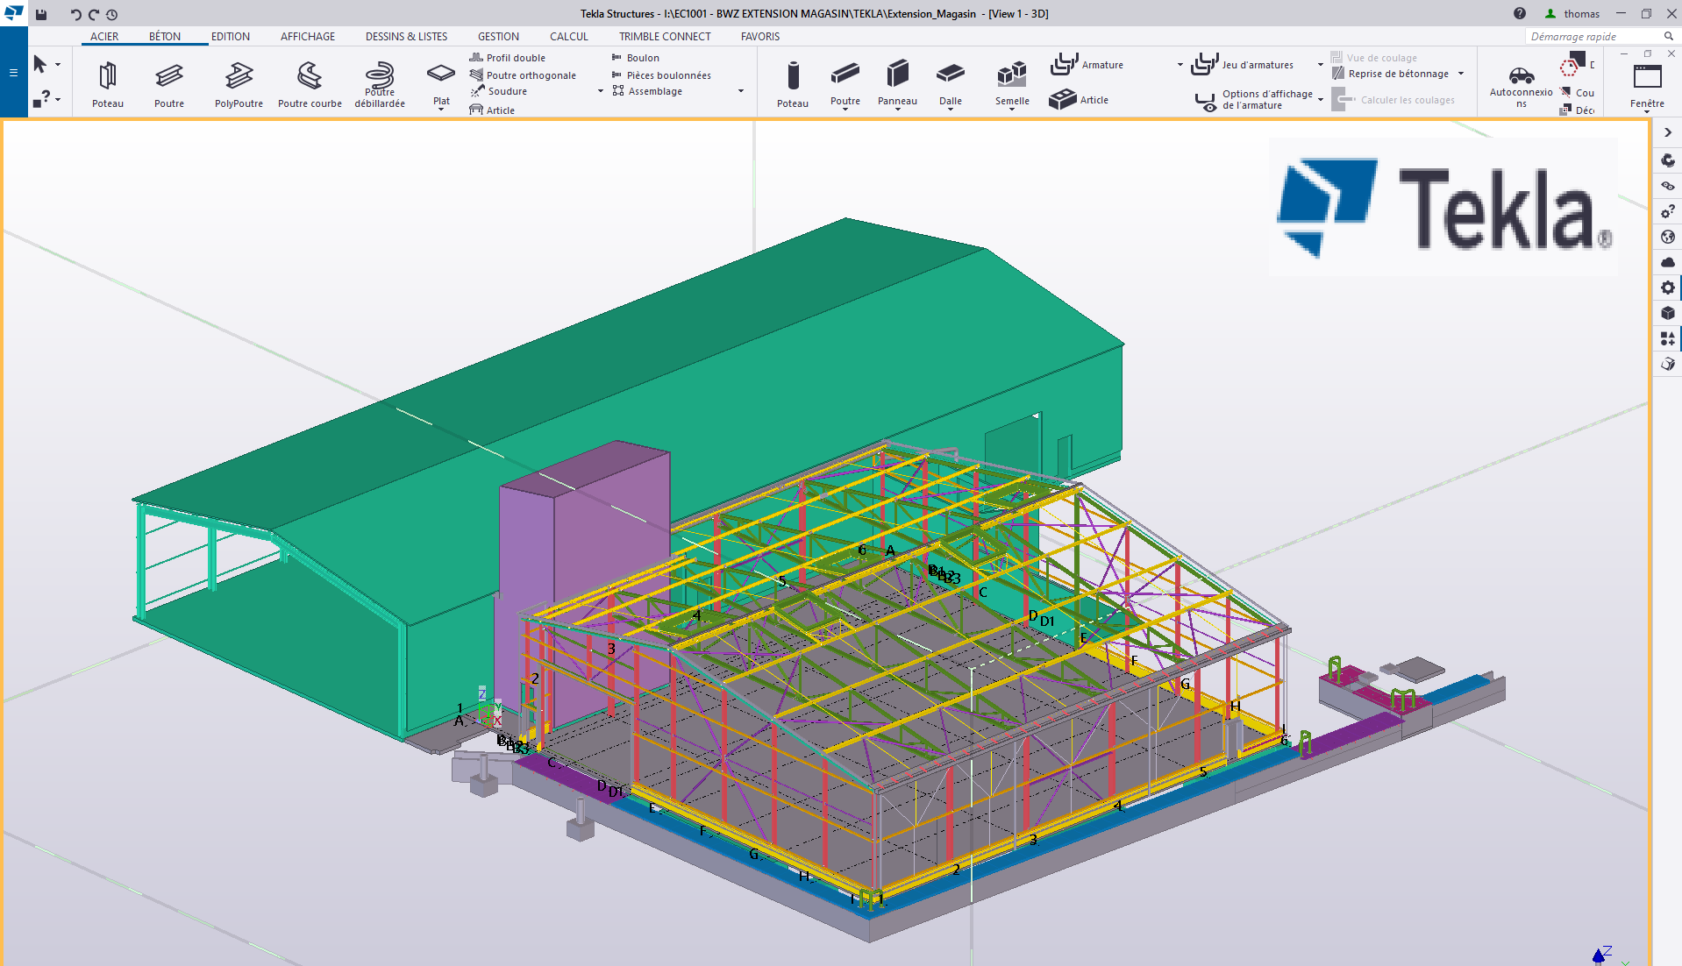Select the Plat plate tool

click(441, 82)
